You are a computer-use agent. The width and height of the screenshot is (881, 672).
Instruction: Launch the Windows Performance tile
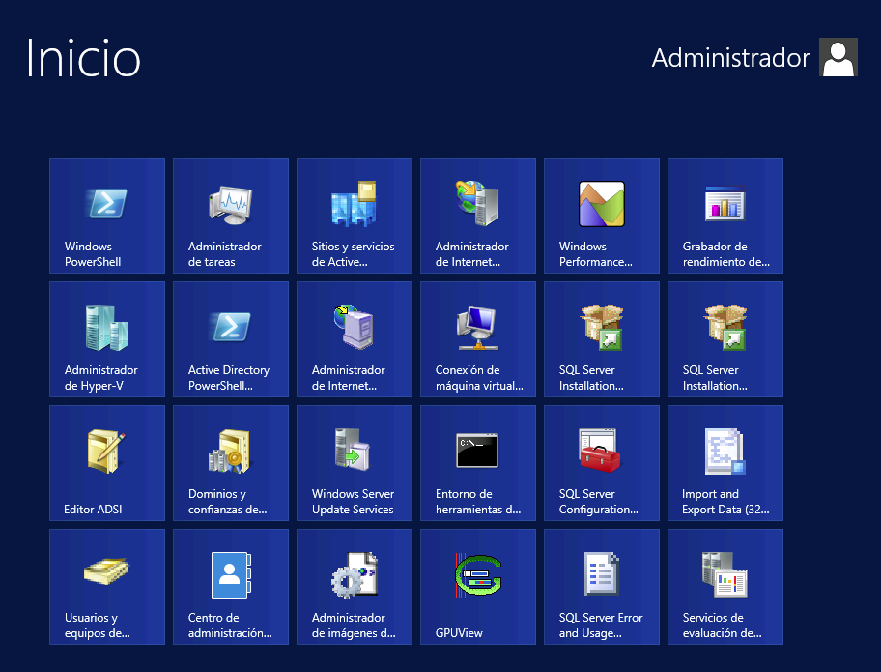pyautogui.click(x=602, y=216)
